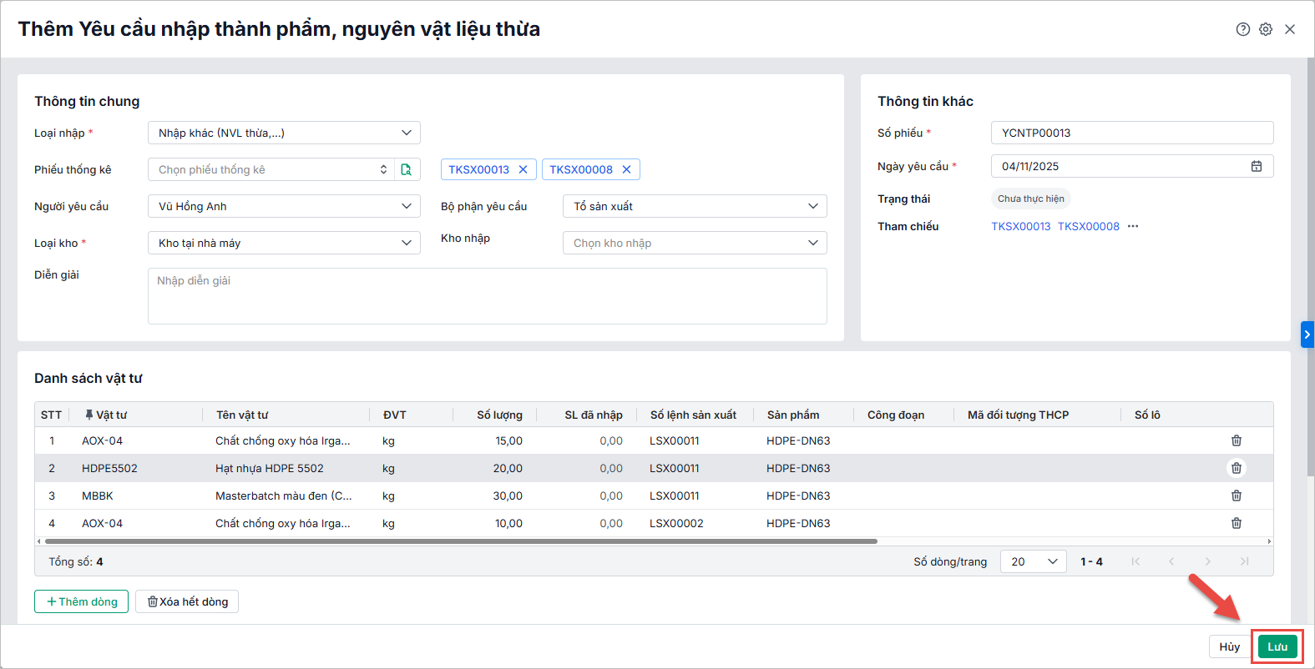Delete the HDPE5502 row with trash icon
1315x669 pixels.
click(1237, 468)
